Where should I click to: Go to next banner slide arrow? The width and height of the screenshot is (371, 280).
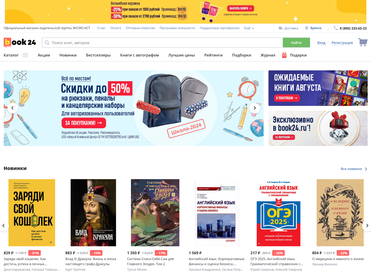[255, 108]
